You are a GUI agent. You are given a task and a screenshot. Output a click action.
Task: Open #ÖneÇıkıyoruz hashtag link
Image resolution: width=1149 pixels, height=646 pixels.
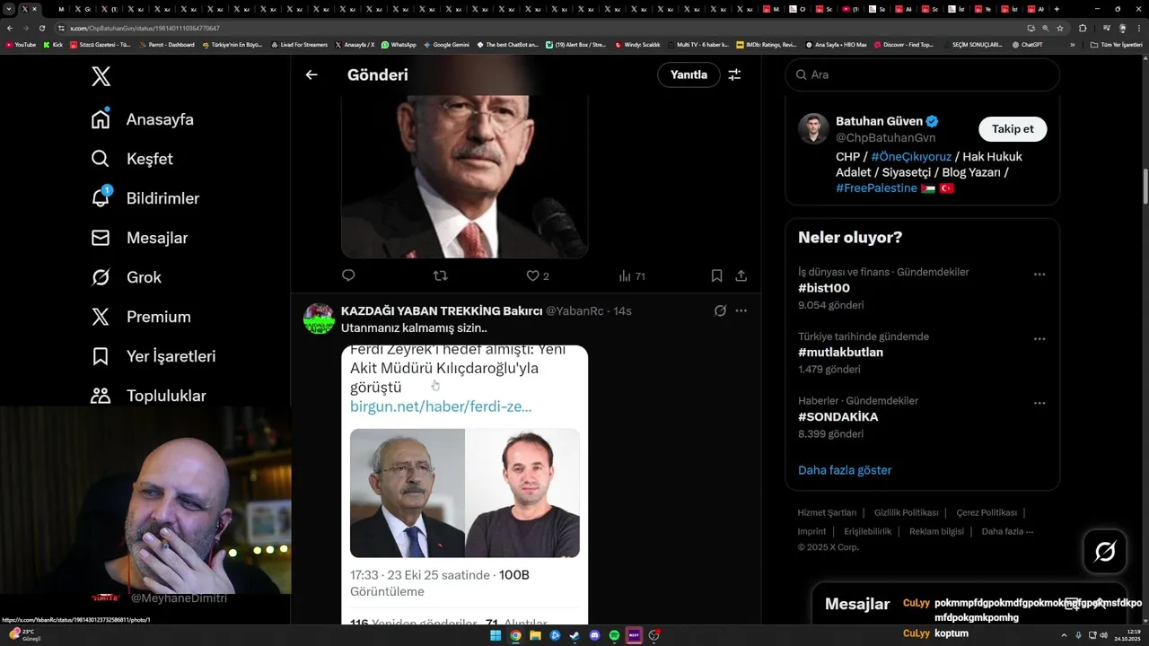(x=911, y=157)
